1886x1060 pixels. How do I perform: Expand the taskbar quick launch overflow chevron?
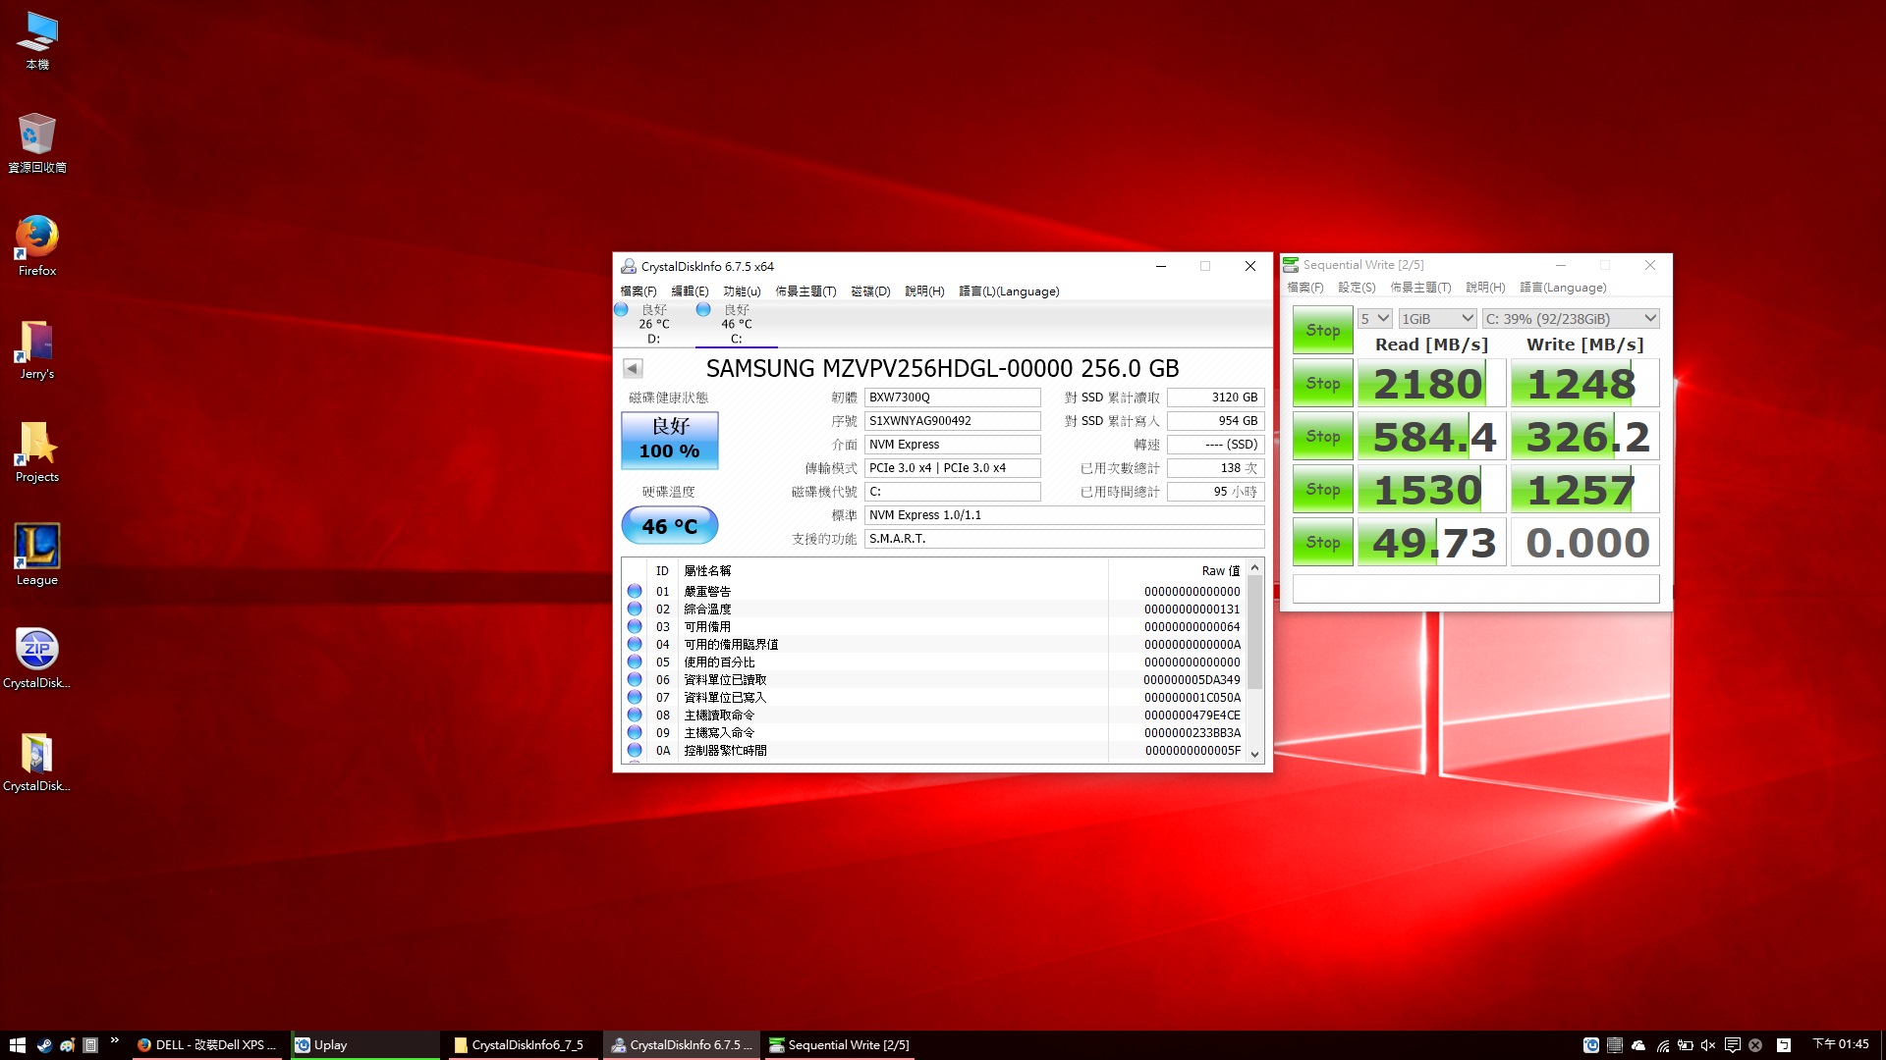pyautogui.click(x=115, y=1040)
